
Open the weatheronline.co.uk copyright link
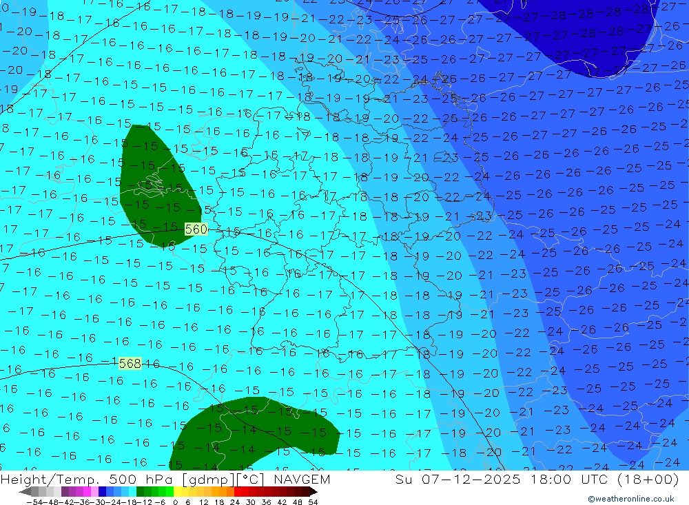pos(630,499)
